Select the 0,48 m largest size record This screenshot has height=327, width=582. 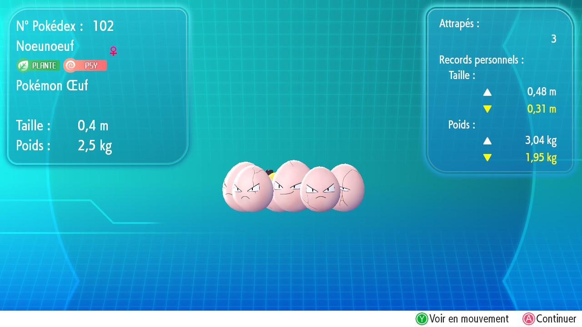click(x=542, y=92)
